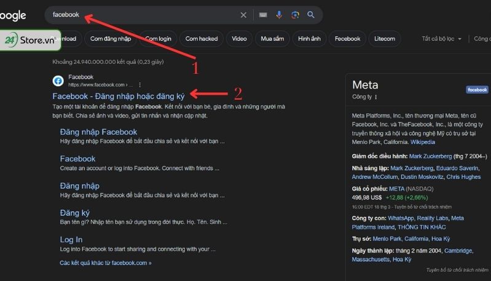Open the Đăng nhập Facebook sitelink

pyautogui.click(x=98, y=132)
